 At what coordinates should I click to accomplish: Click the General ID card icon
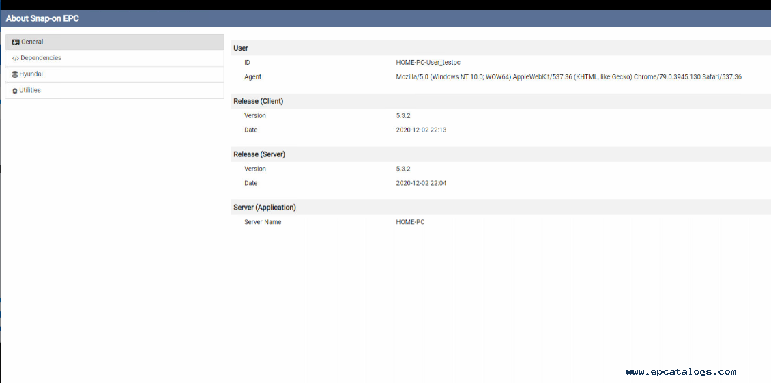pyautogui.click(x=16, y=42)
